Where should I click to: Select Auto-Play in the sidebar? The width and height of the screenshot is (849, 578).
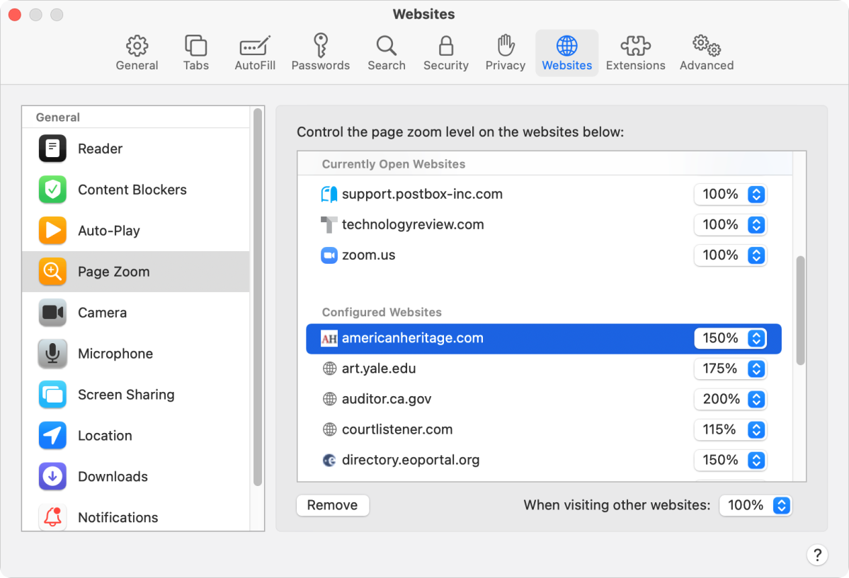point(136,231)
